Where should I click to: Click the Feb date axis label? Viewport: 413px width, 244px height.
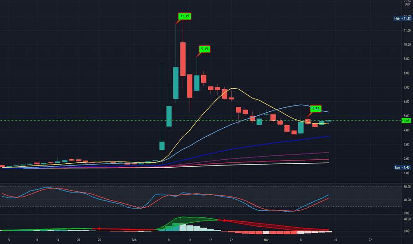pyautogui.click(x=134, y=240)
